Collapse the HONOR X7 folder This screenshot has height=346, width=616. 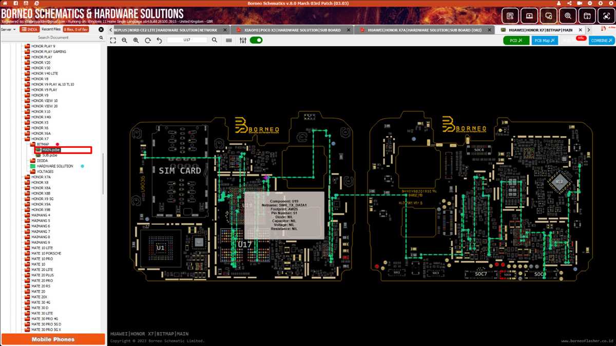40,139
